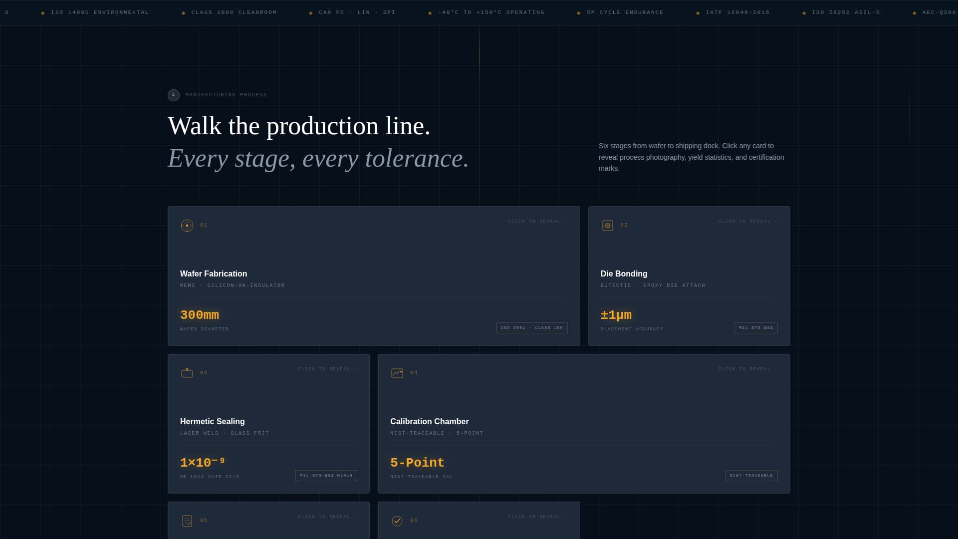Viewport: 958px width, 539px height.
Task: Click the NIST-TRACEABLE badge
Action: [751, 476]
